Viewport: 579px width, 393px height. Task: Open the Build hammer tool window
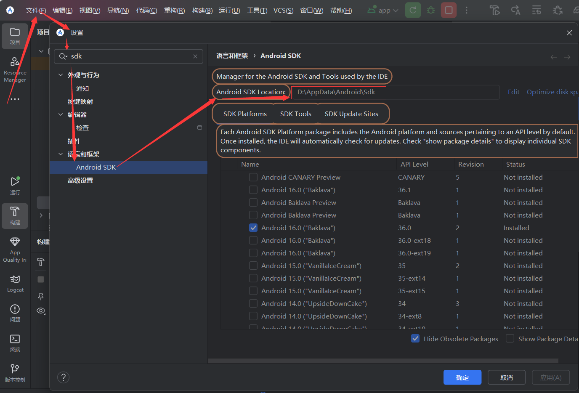click(x=15, y=216)
